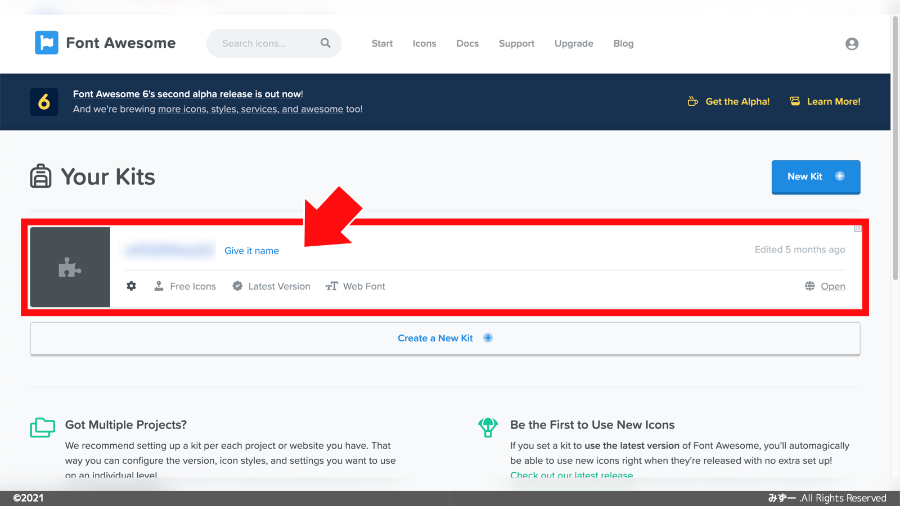Open the second alpha release announcement link
The height and width of the screenshot is (506, 900).
point(187,94)
